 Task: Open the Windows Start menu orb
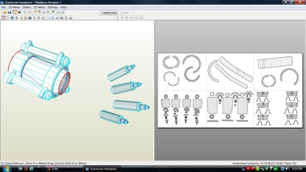7,168
